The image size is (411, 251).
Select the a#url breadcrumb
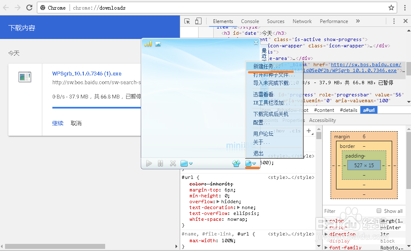coord(369,110)
